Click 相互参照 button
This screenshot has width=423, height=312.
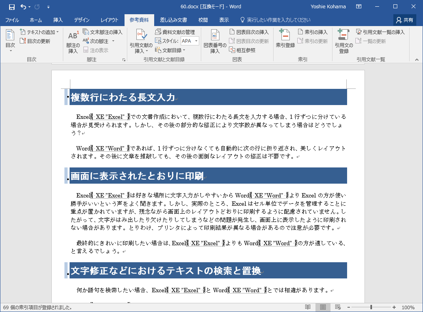tap(242, 50)
